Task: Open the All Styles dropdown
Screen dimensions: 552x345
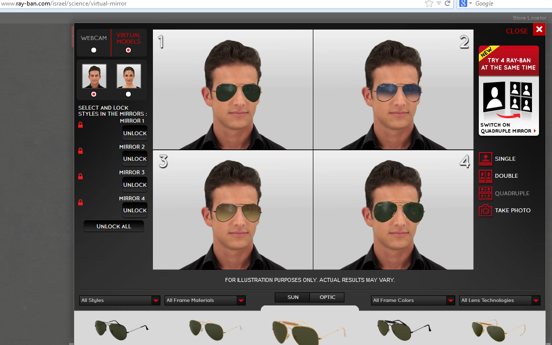Action: pyautogui.click(x=119, y=300)
